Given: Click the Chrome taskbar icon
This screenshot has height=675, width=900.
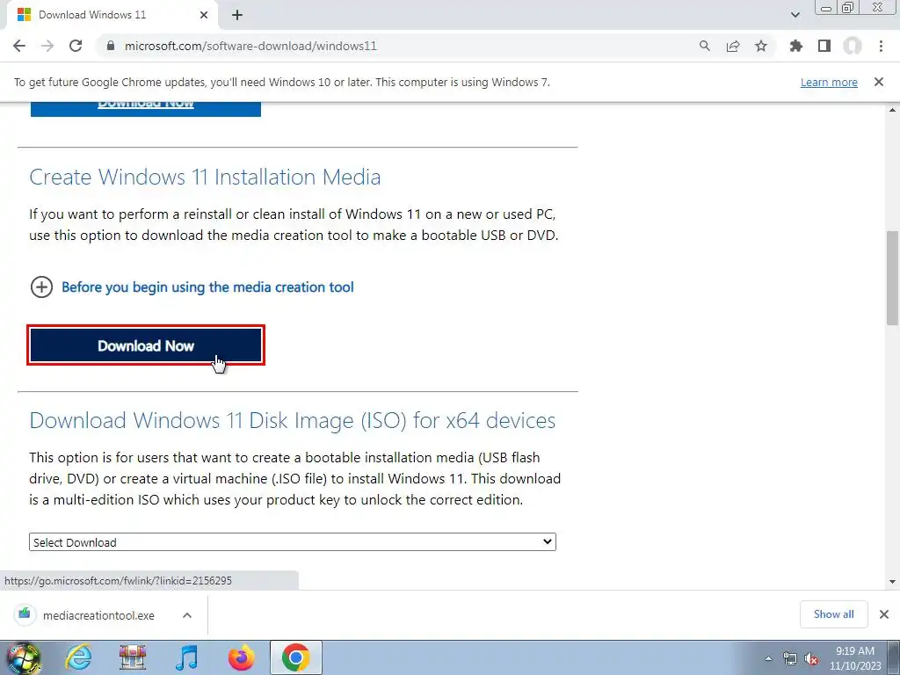Looking at the screenshot, I should (x=295, y=657).
